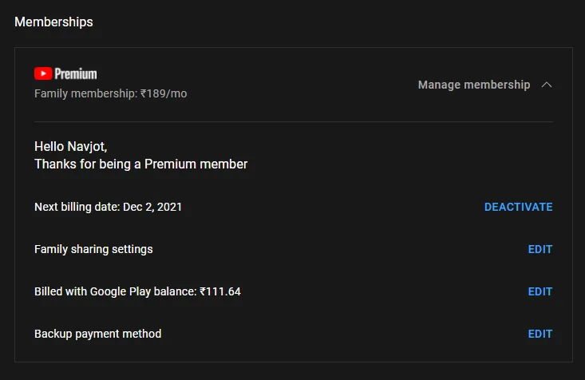The image size is (585, 380).
Task: Click the ₹111.64 balance amount
Action: tap(219, 291)
